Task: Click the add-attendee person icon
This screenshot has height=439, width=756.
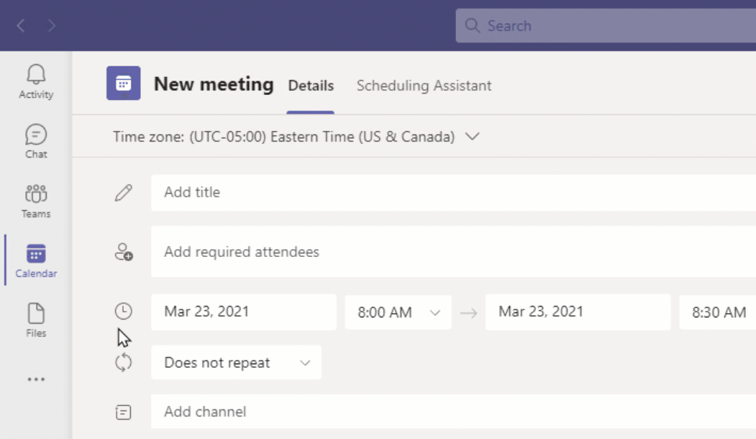Action: pyautogui.click(x=123, y=251)
